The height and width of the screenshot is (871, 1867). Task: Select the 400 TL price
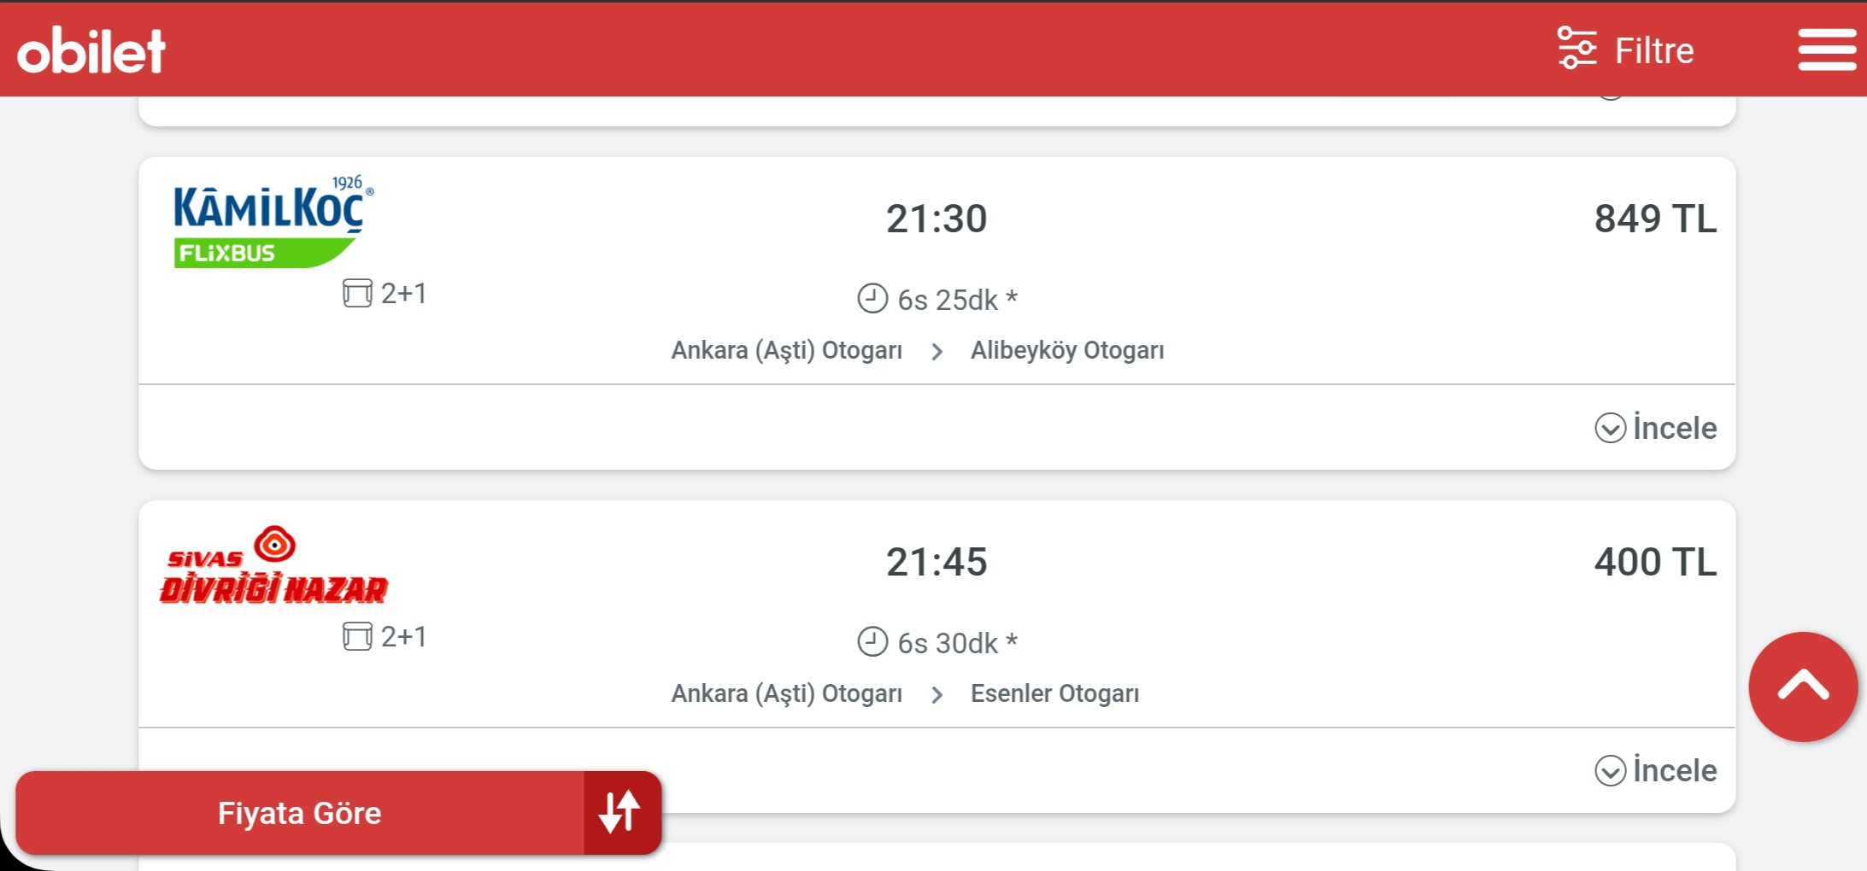coord(1655,562)
